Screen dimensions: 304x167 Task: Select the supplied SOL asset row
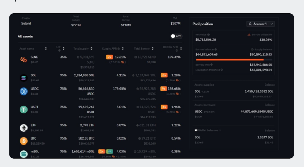[x=234, y=93]
